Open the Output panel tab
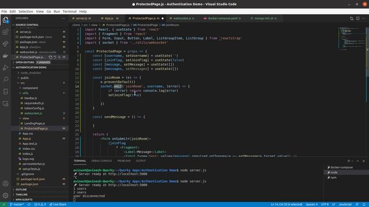Viewport: 369px width, 207px height. click(x=141, y=161)
